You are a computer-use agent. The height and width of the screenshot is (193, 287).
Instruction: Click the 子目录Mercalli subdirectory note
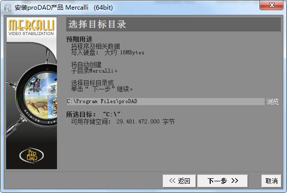94,71
